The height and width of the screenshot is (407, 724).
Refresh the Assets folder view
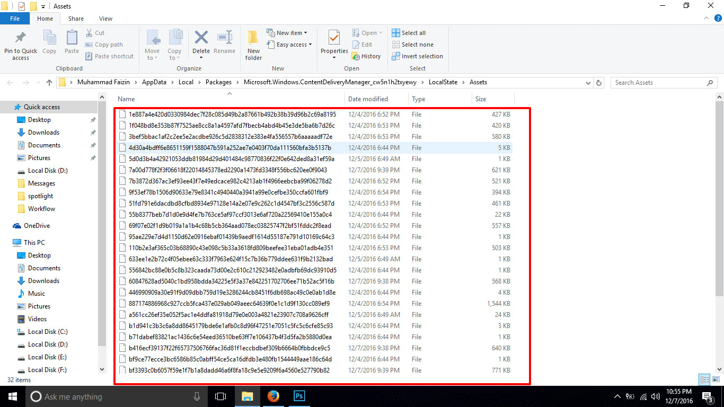click(599, 83)
